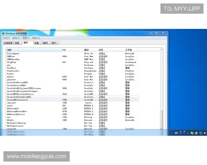Click PID 944 cell
The image size is (207, 165).
click(64, 62)
